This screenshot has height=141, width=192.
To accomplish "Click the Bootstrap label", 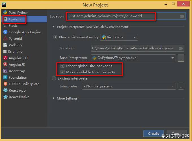I will pyautogui.click(x=17, y=71).
